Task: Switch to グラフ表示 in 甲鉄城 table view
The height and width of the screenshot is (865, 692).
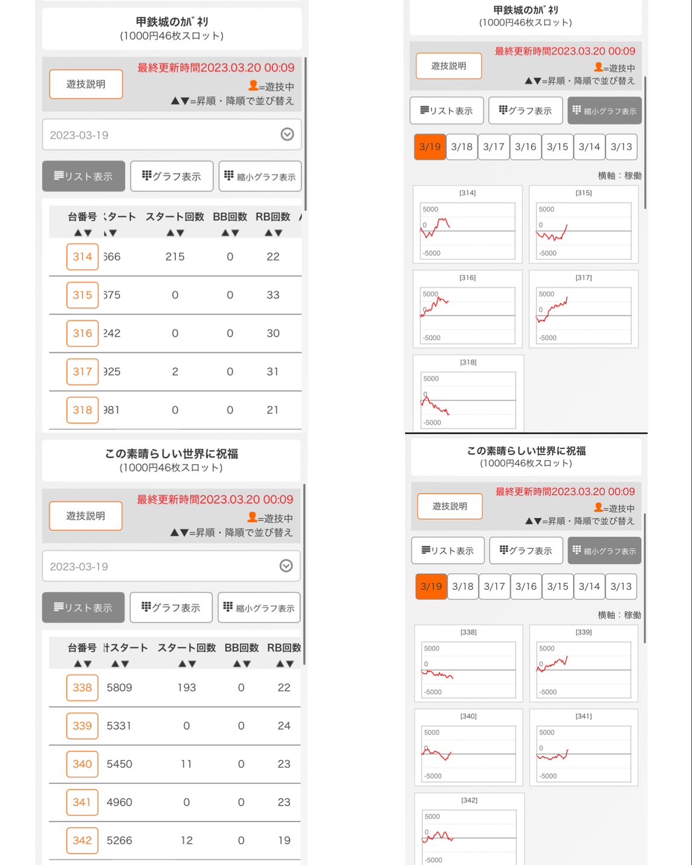Action: coord(172,176)
